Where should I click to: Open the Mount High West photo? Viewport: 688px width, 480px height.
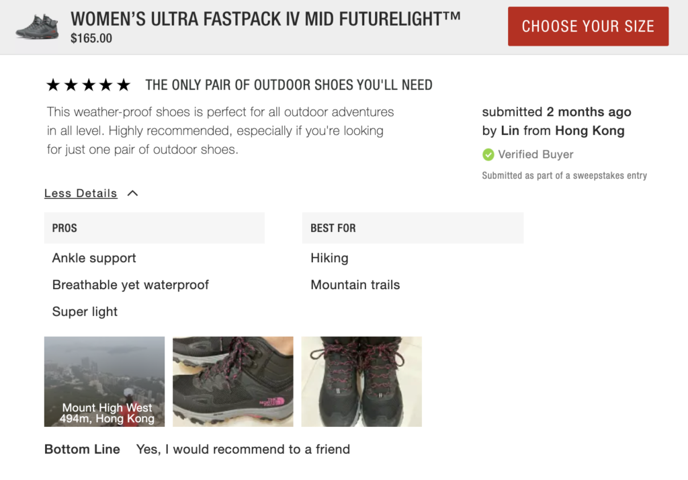(104, 381)
